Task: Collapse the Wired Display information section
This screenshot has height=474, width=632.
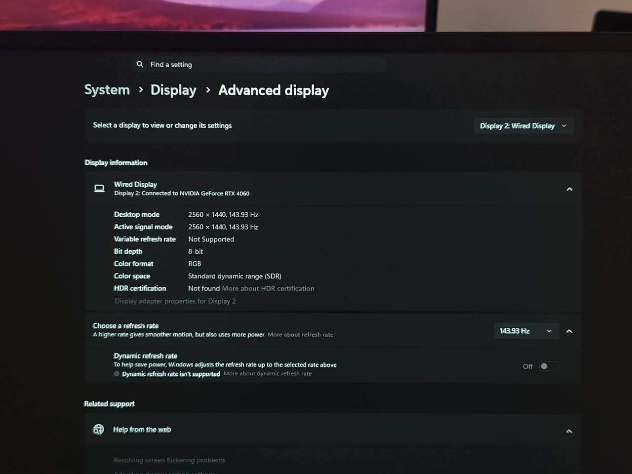Action: [x=569, y=189]
